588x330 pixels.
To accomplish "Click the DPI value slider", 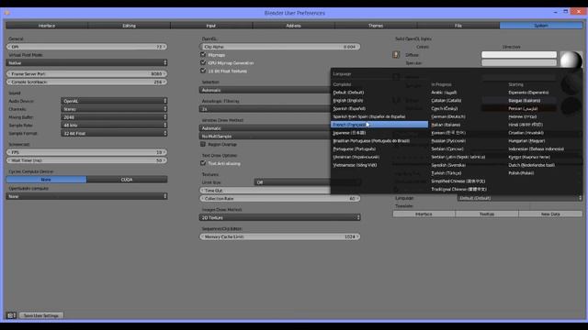I will pos(86,47).
